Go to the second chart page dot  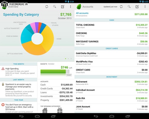[68, 59]
